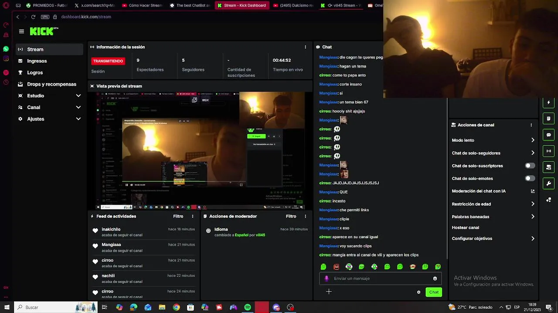Switch to The best ChatBot tab
Screen dimensions: 558x313
pyautogui.click(x=190, y=6)
